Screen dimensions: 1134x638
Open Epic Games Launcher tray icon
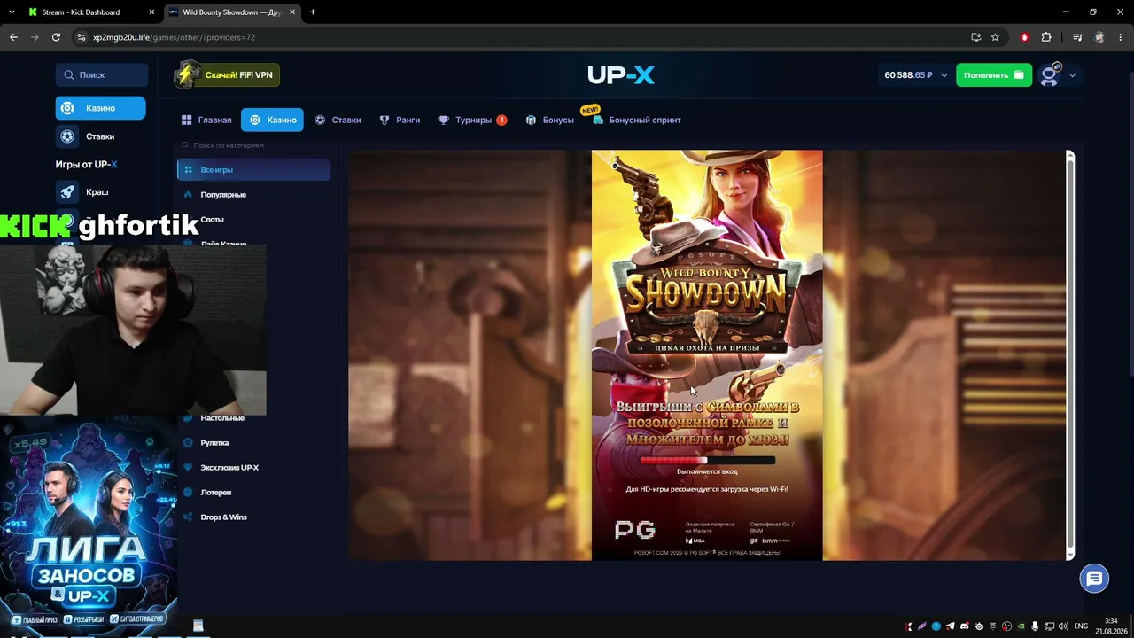[993, 626]
